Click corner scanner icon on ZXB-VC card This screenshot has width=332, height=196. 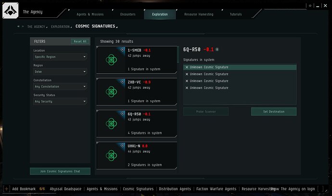(x=122, y=81)
